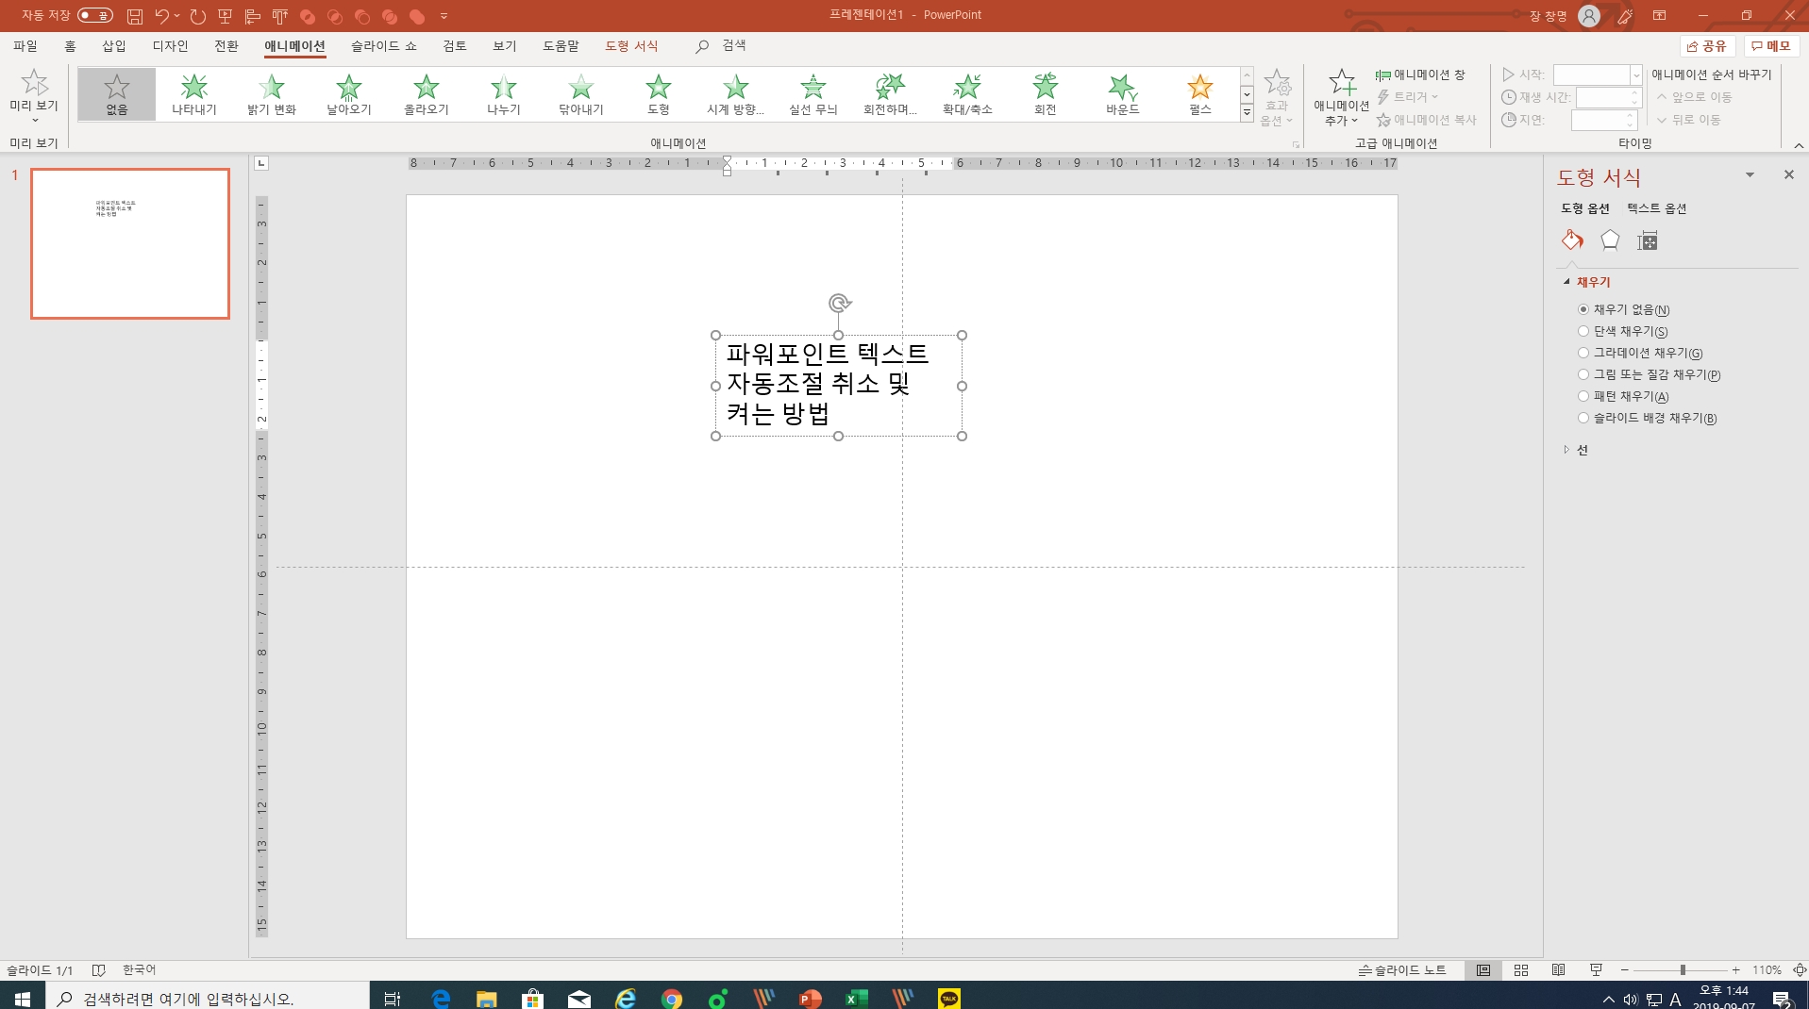Apply the 나타내기 animation effect

193,94
